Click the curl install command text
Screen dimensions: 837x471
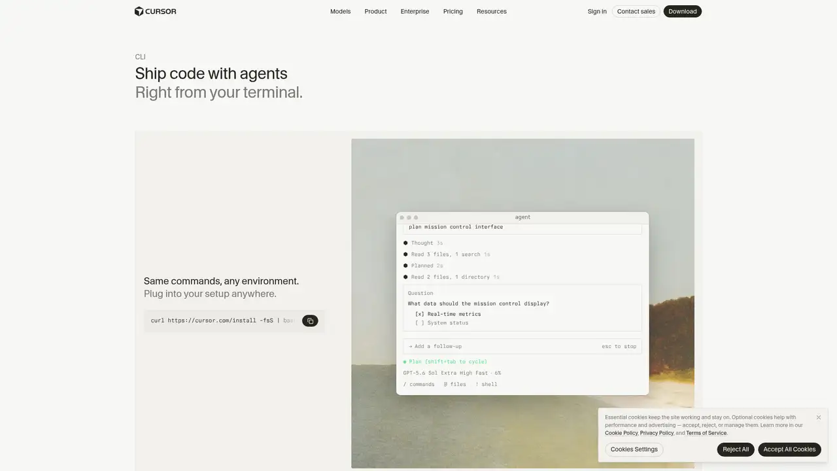pyautogui.click(x=222, y=321)
